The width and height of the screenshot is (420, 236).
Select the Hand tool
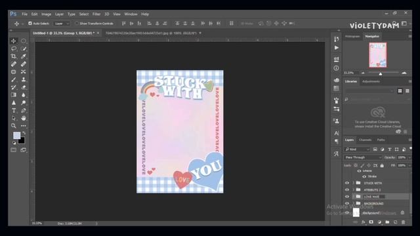click(x=24, y=118)
